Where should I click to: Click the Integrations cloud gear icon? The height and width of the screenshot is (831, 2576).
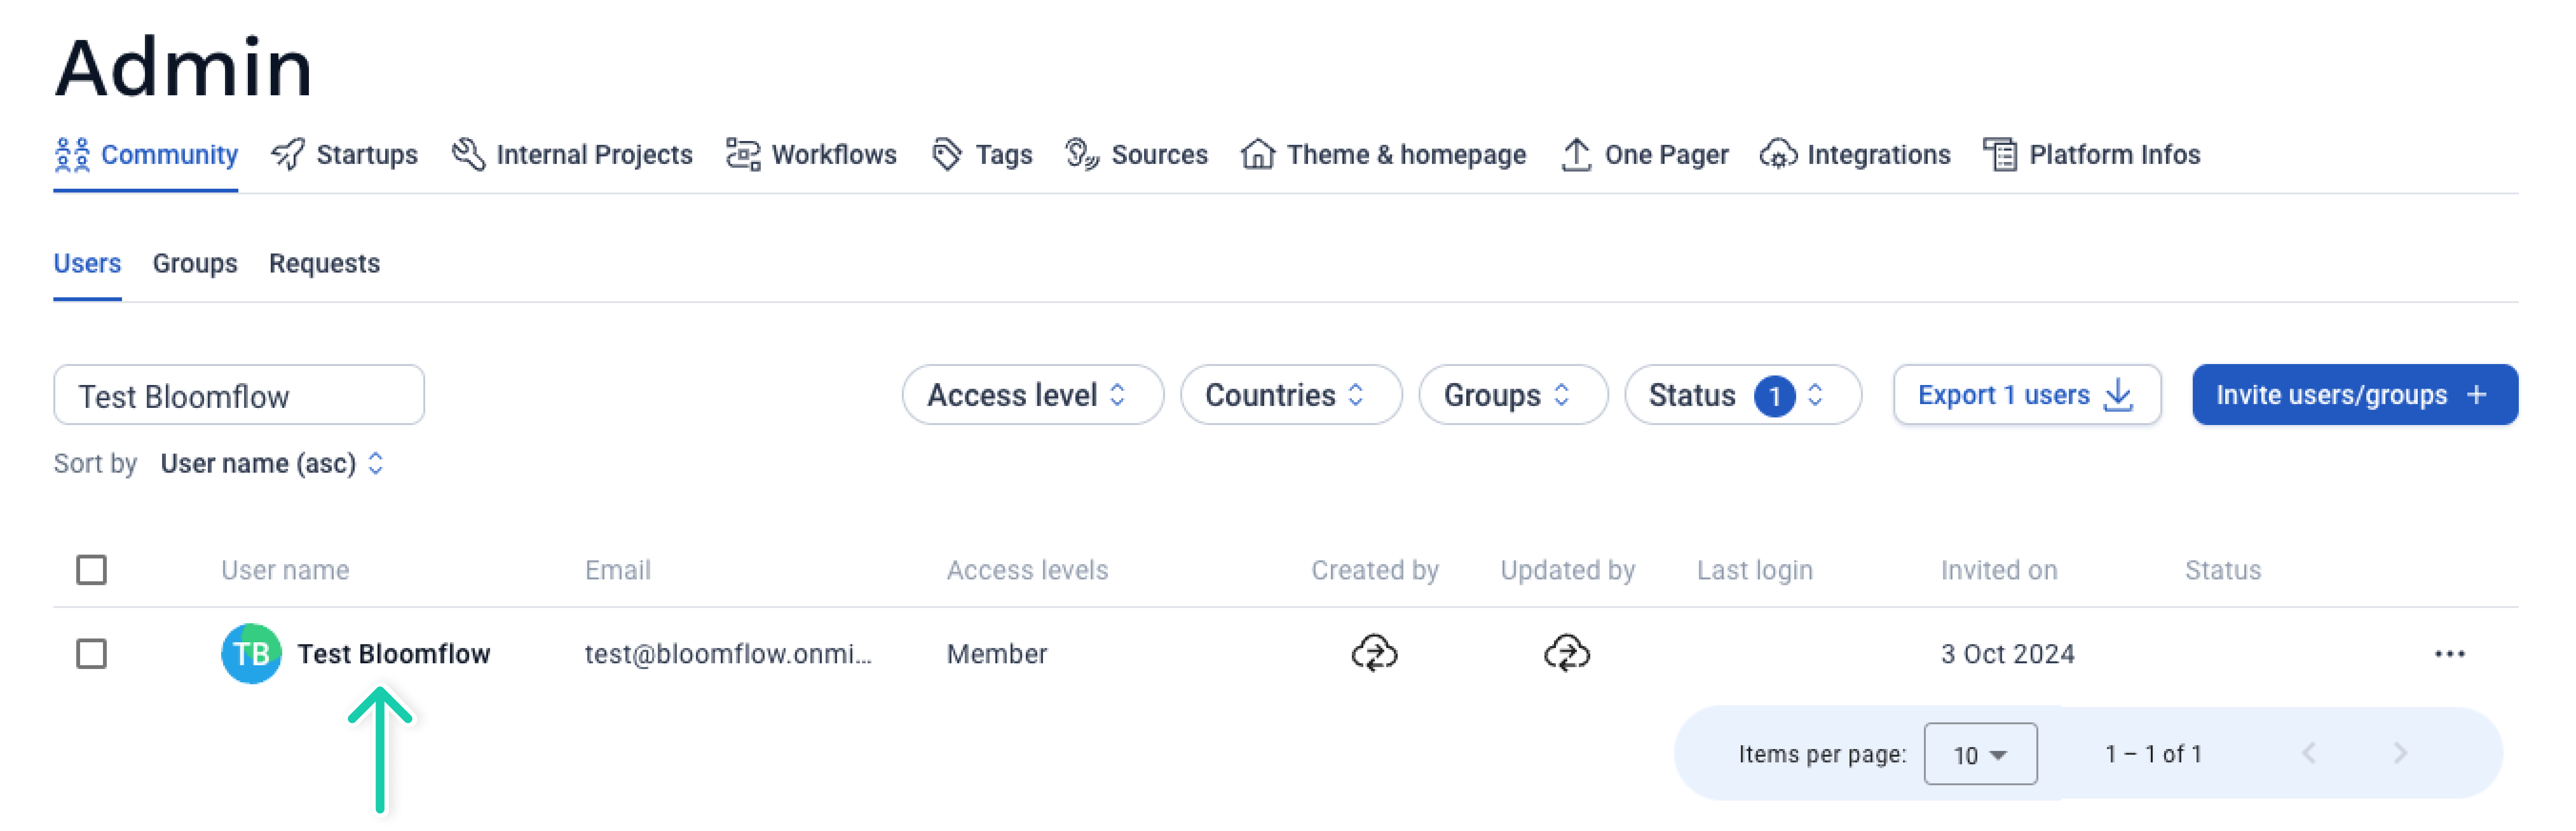click(1778, 155)
